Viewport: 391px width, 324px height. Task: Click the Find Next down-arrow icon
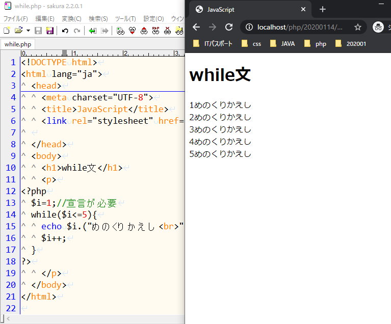132,31
